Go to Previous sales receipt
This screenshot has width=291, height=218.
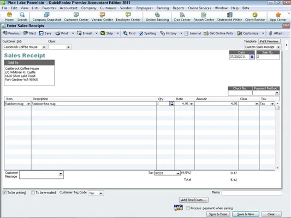pos(11,33)
